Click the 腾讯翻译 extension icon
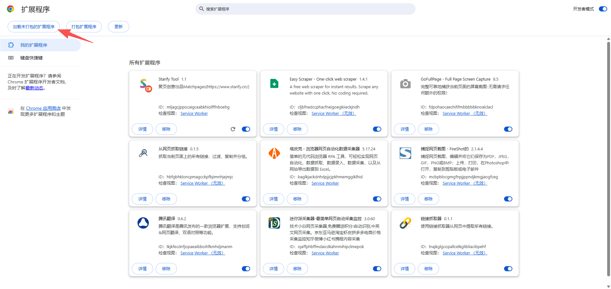Viewport: 611px width, 289px height. click(143, 223)
